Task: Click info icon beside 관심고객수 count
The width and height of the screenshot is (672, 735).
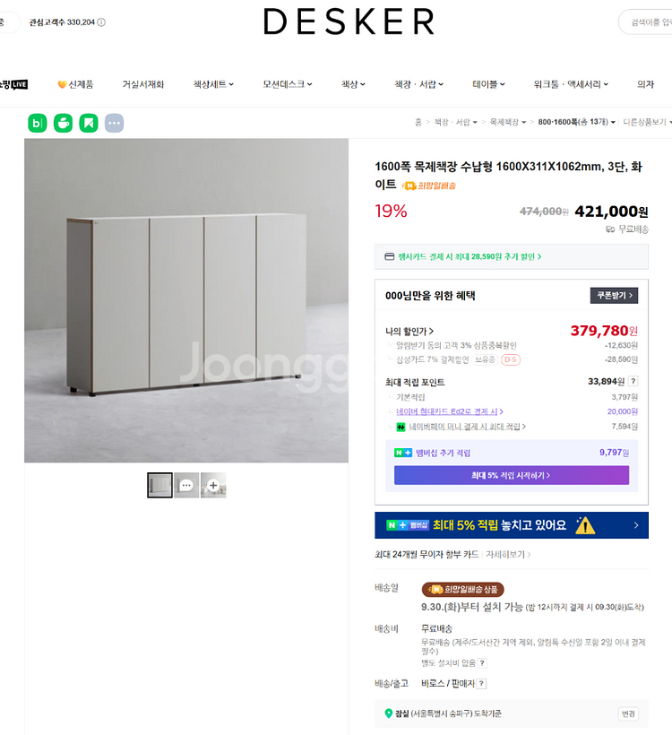Action: [101, 22]
